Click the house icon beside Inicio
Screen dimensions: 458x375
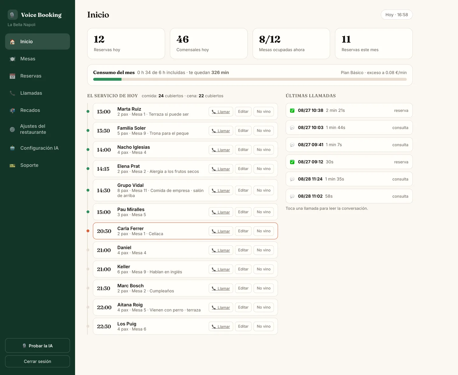tap(12, 42)
